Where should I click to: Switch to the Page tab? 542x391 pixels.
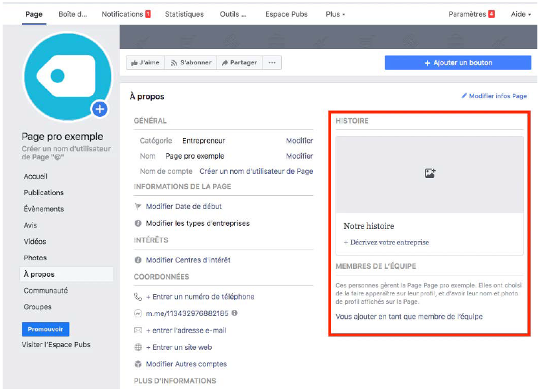(x=34, y=14)
